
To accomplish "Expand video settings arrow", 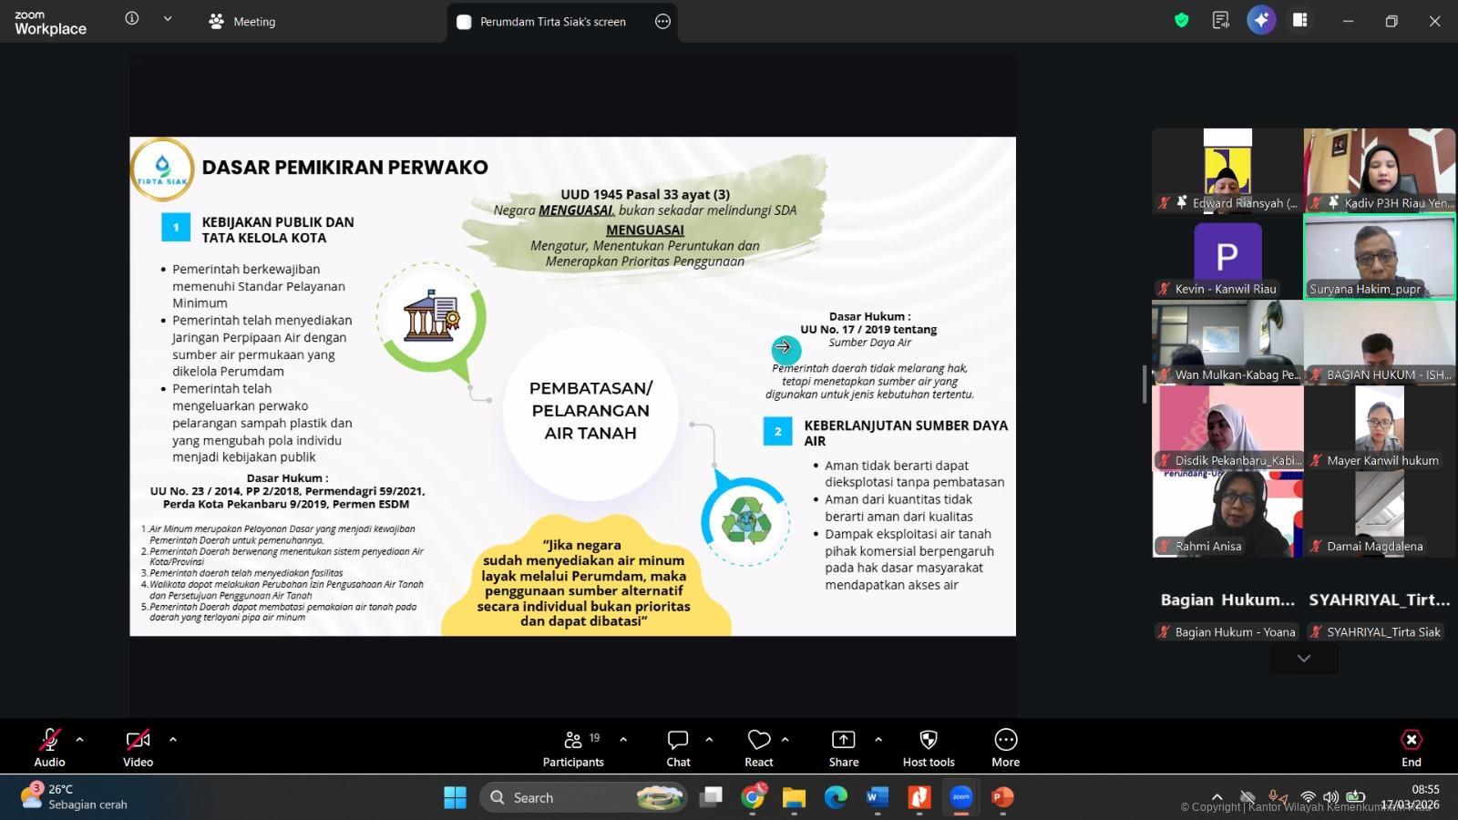I will coord(173,740).
